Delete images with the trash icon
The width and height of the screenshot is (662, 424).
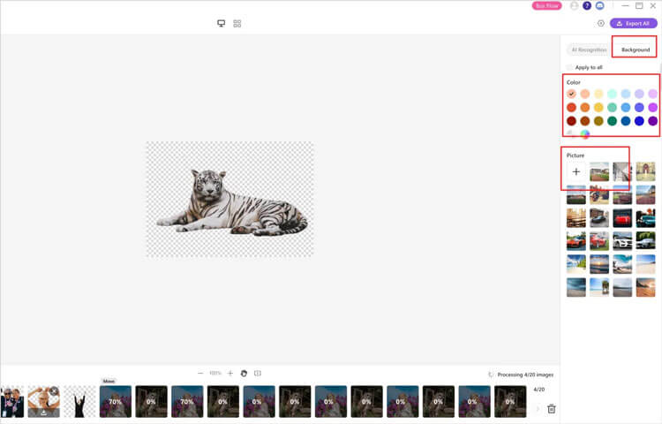[x=552, y=409]
